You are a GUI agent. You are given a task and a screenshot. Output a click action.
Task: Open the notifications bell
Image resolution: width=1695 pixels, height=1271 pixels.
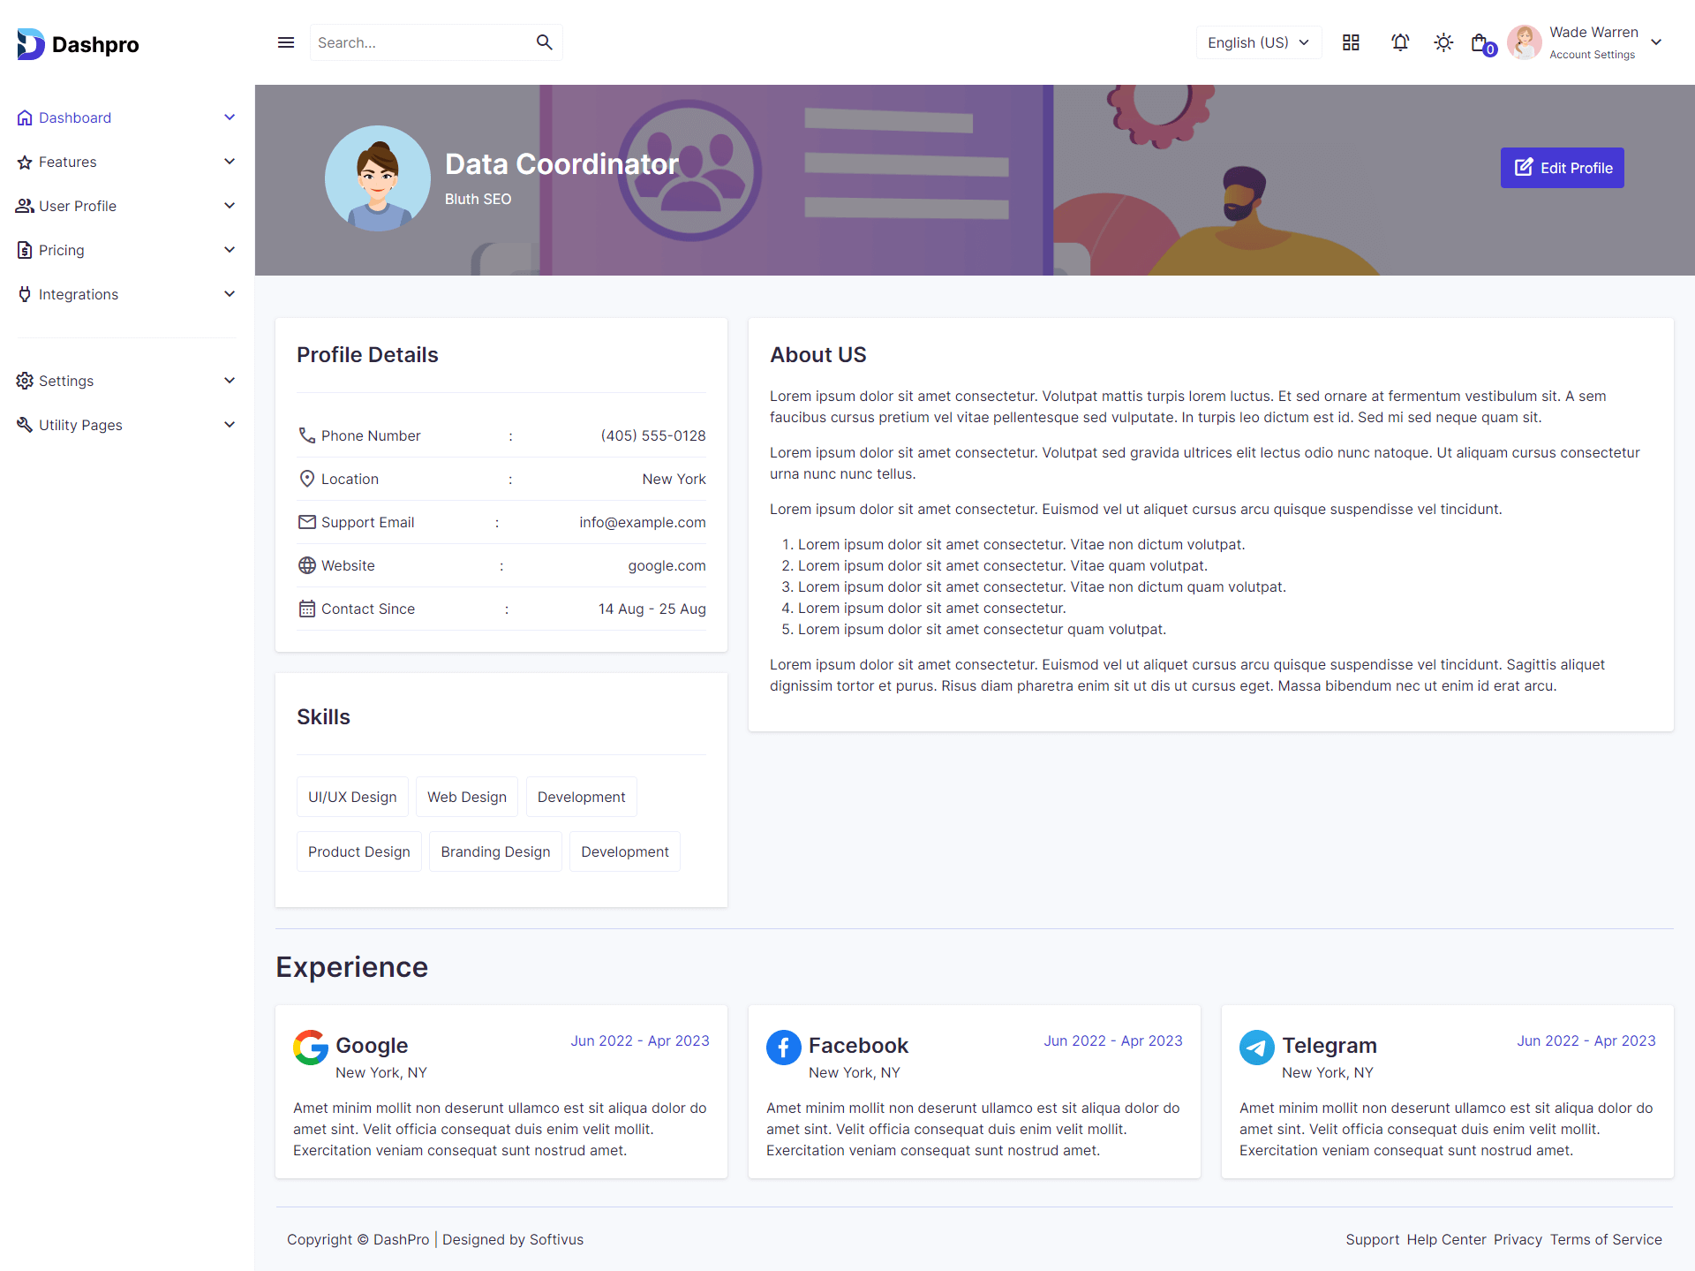tap(1400, 42)
